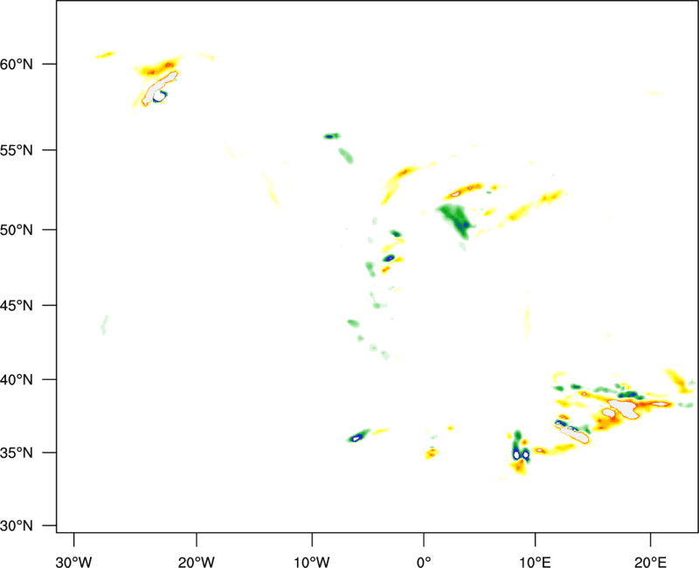
Task: Click the 20°W longitude label
Action: click(196, 562)
